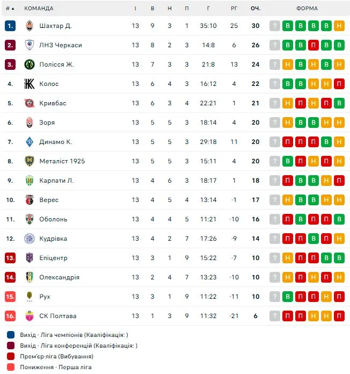Click the Кривбас team crest
350x374 pixels.
click(30, 103)
